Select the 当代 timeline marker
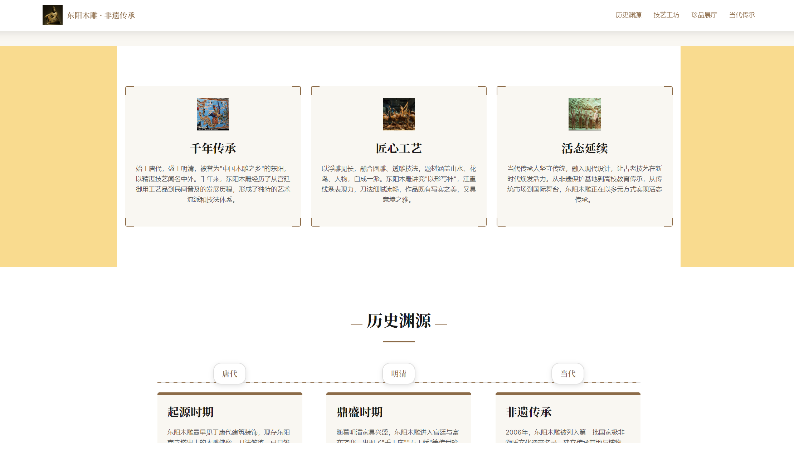794x476 pixels. coord(568,374)
